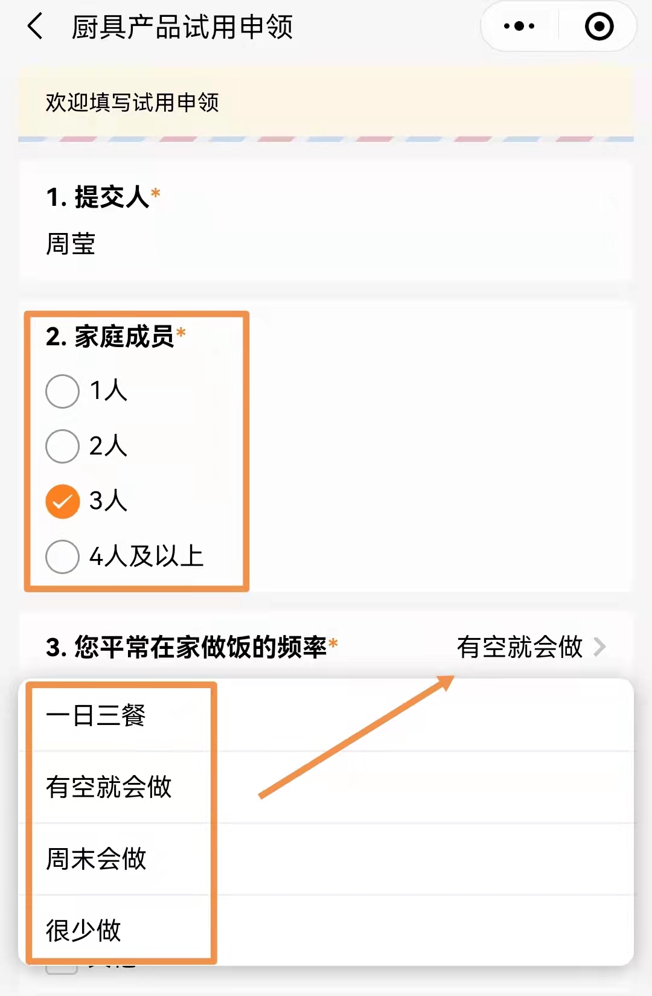Click the checked 3人 radio button
652x996 pixels.
(x=63, y=501)
